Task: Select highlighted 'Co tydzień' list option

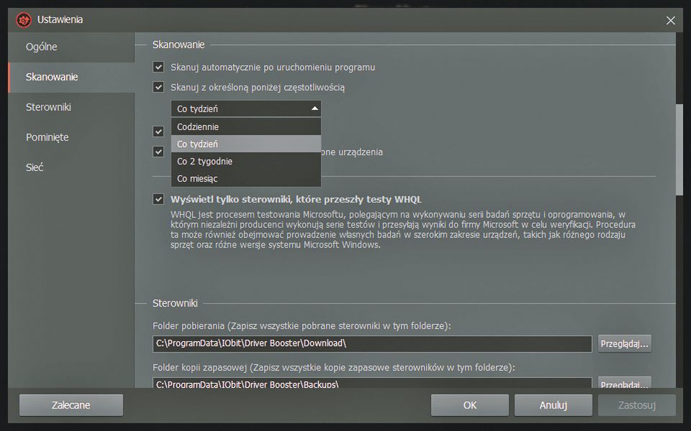Action: 246,144
